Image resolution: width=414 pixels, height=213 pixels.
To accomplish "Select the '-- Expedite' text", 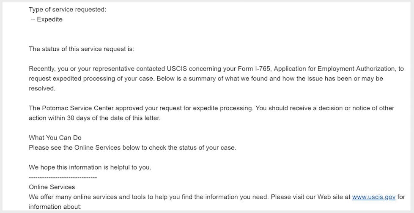I will tap(47, 19).
